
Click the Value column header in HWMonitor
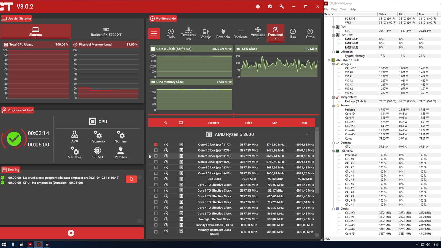388,14
